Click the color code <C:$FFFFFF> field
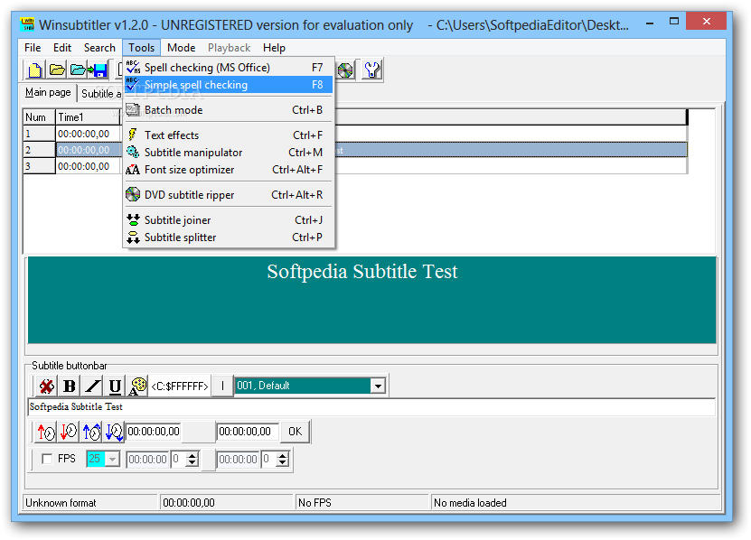751x540 pixels. coord(180,386)
